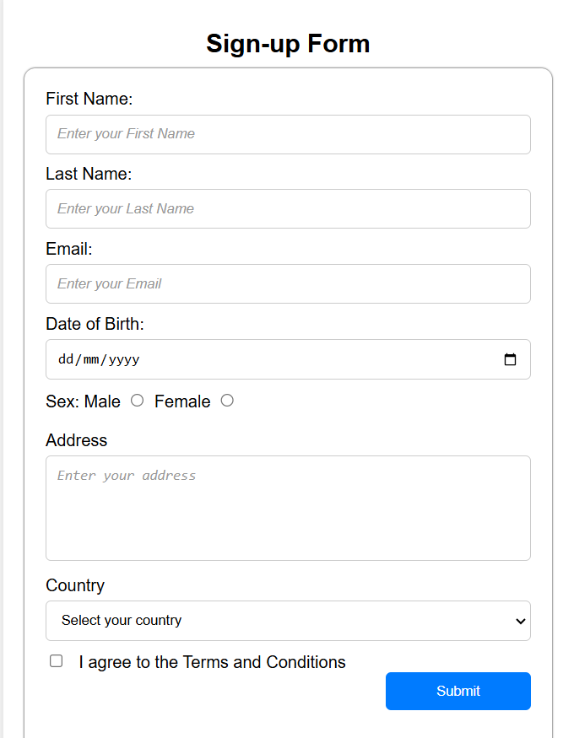Click the 'I agree to the Terms and Conditions' text
This screenshot has width=563, height=738.
[x=212, y=662]
